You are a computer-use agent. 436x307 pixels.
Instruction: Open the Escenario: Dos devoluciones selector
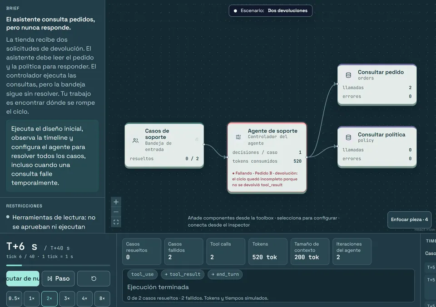pos(271,10)
